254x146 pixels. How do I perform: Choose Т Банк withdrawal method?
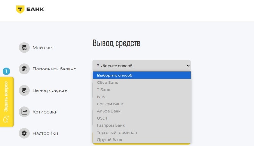click(x=142, y=90)
